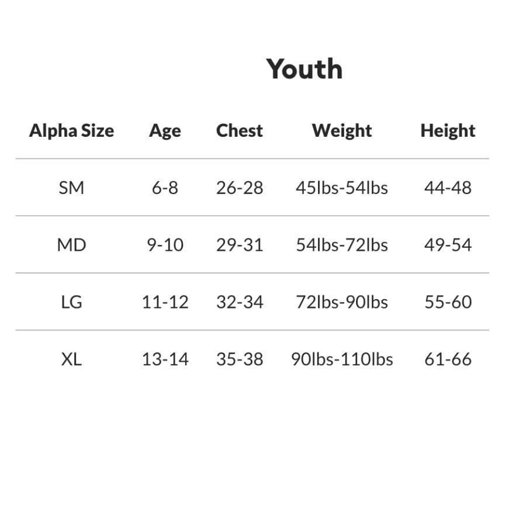Select the 61-66 height value
This screenshot has width=526, height=526.
pos(448,359)
